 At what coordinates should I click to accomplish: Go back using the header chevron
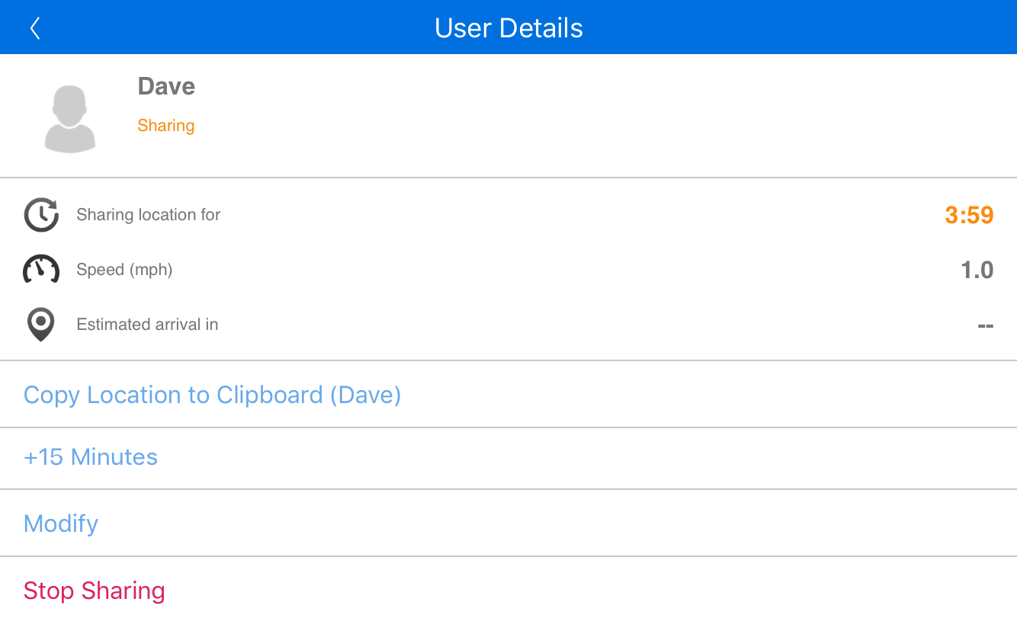pyautogui.click(x=35, y=28)
